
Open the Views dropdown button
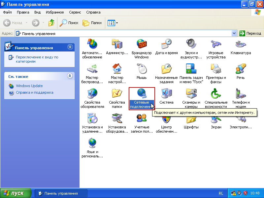pos(113,23)
